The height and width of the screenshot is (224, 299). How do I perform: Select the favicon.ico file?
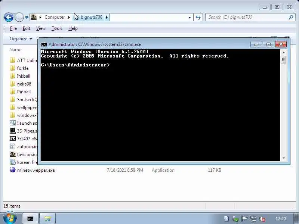click(24, 154)
